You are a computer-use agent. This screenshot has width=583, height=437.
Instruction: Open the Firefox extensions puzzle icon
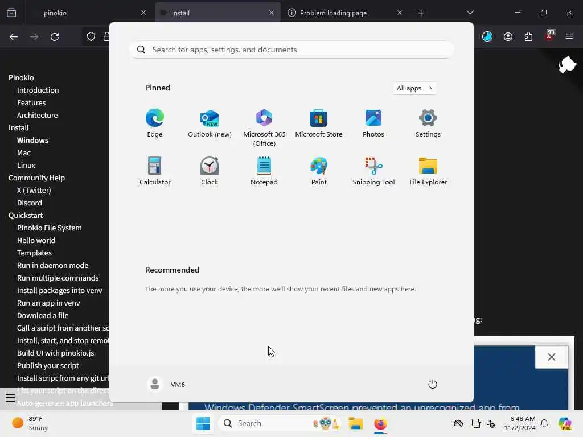coord(528,36)
